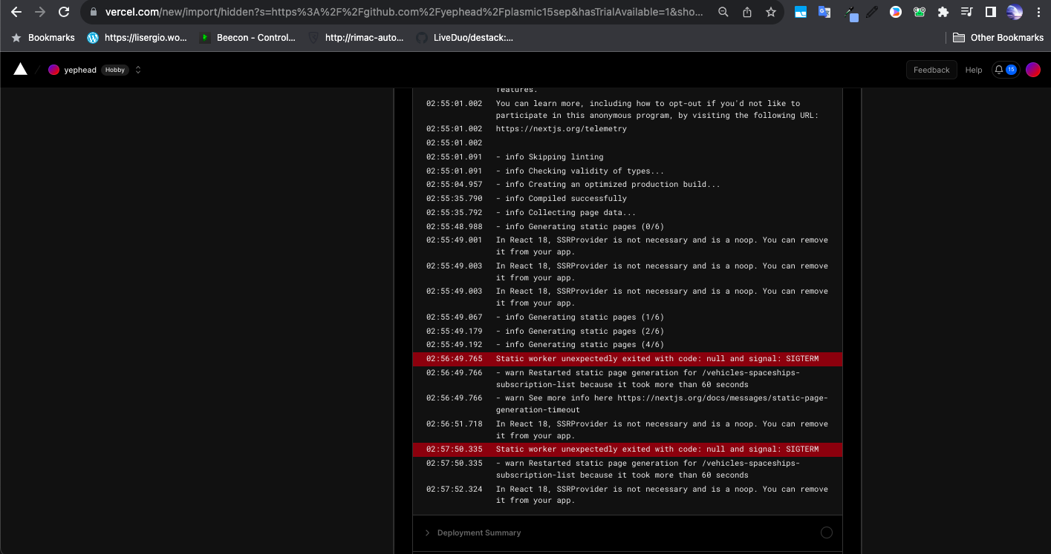
Task: Click the Help link in header
Action: point(974,70)
